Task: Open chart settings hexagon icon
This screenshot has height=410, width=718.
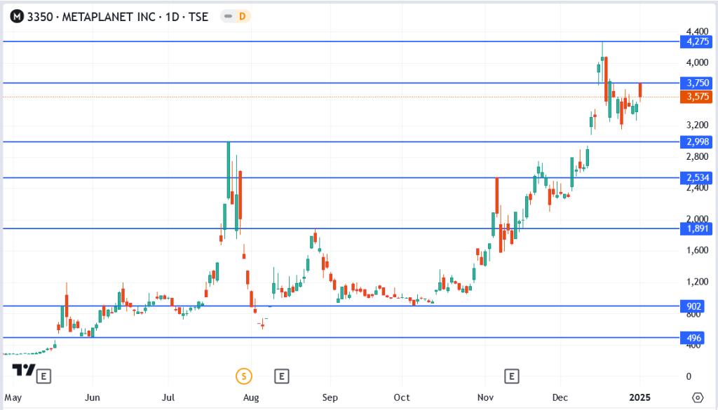Action: [697, 397]
